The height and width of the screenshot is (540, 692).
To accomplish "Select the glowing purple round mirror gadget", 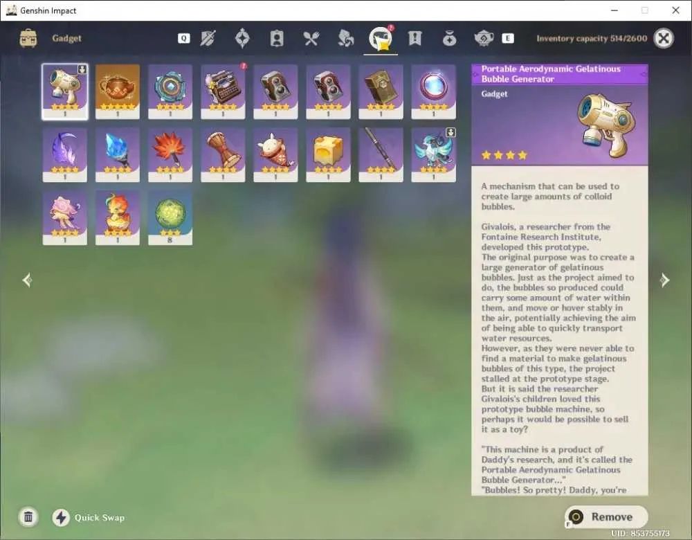I will [433, 92].
